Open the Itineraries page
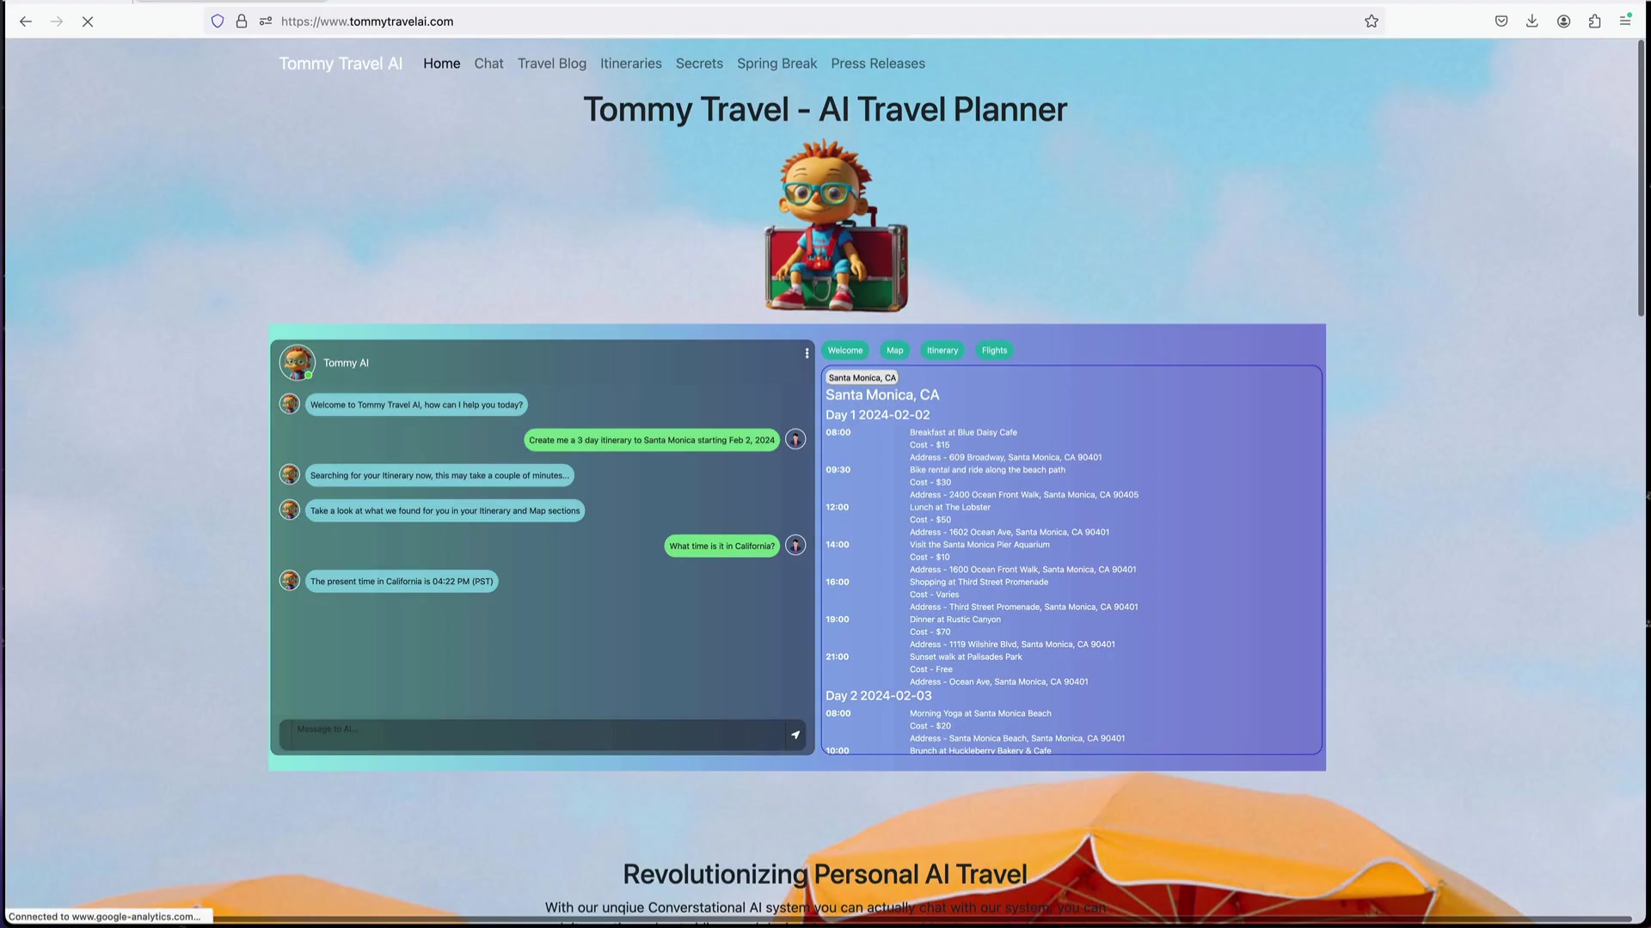 [631, 64]
